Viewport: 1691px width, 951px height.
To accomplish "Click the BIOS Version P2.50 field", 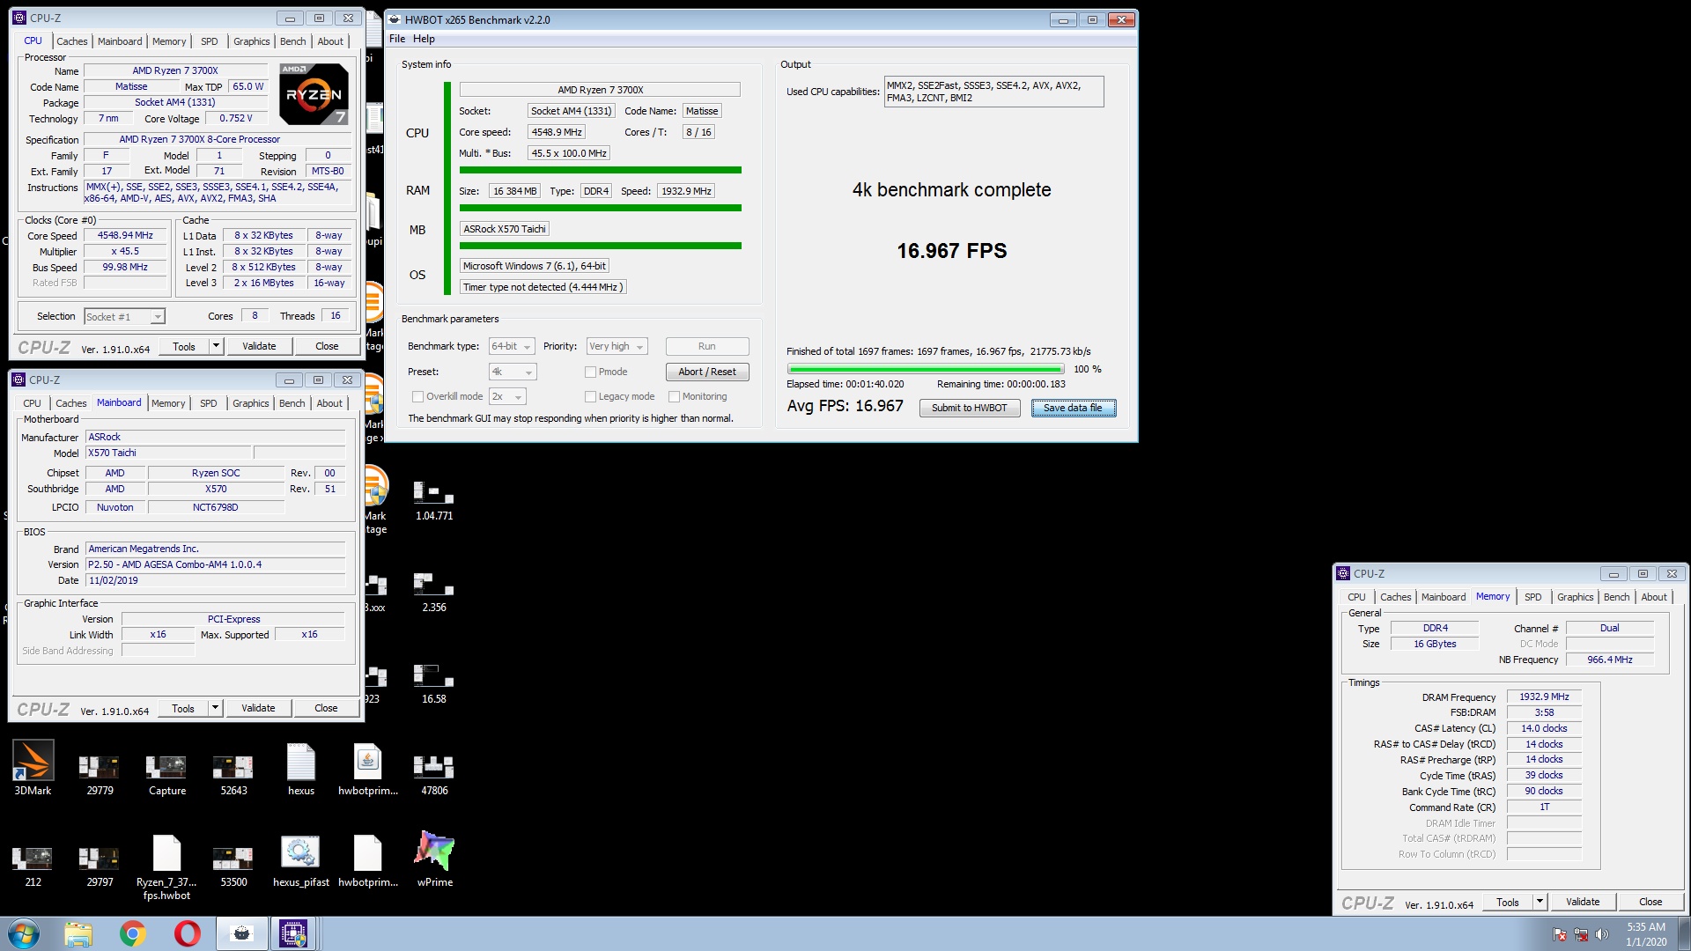I will (x=216, y=564).
